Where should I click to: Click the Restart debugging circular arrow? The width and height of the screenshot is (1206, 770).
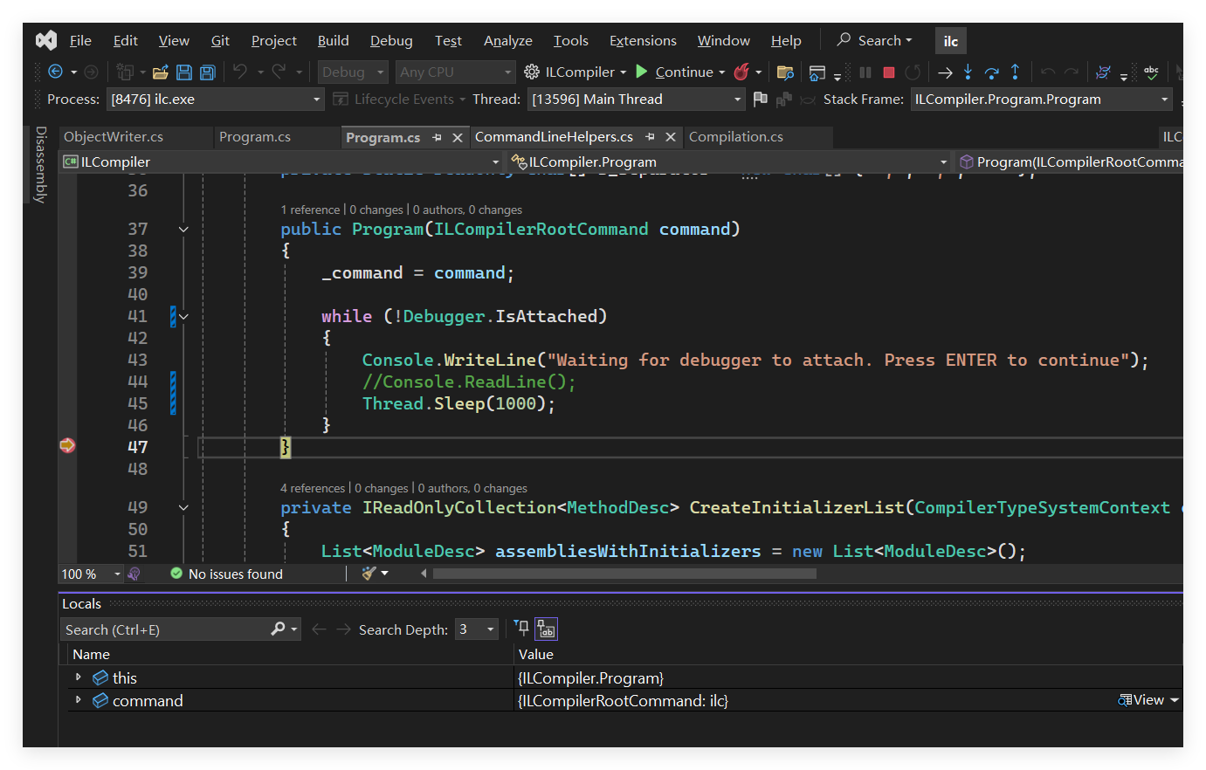913,72
